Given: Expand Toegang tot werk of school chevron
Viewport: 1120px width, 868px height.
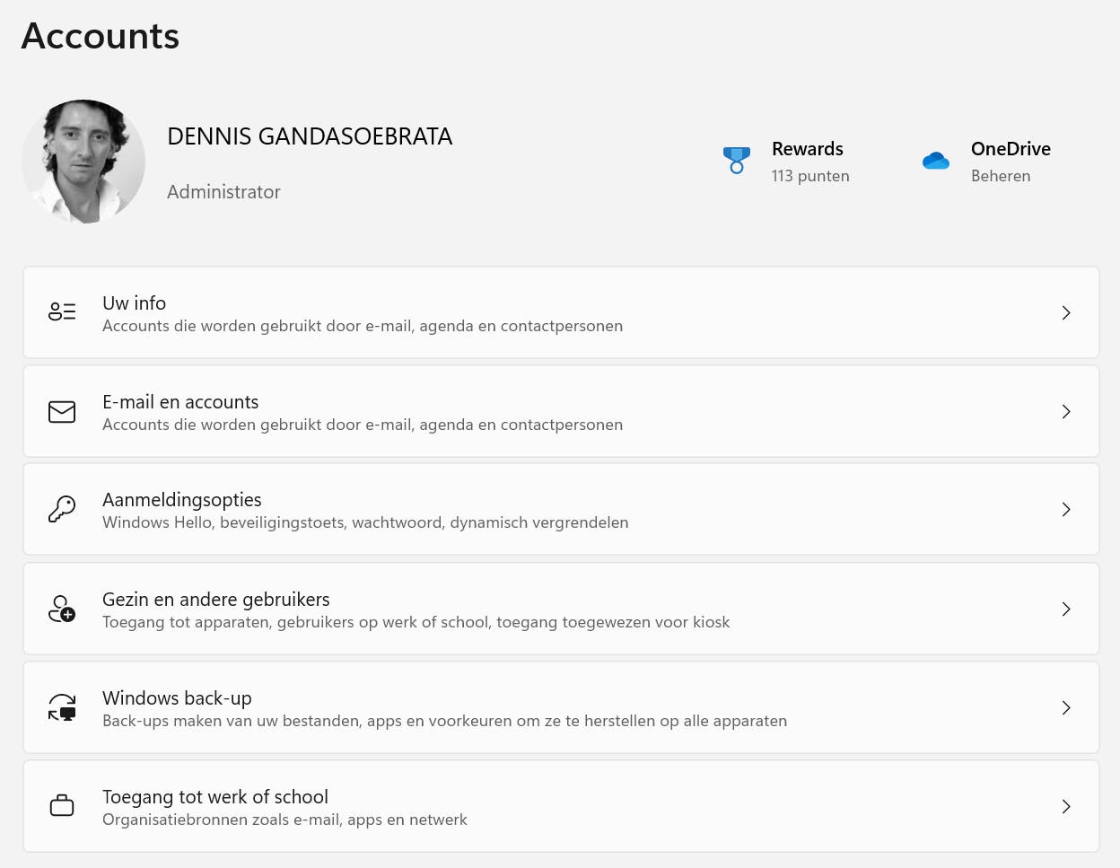Looking at the screenshot, I should [1066, 806].
